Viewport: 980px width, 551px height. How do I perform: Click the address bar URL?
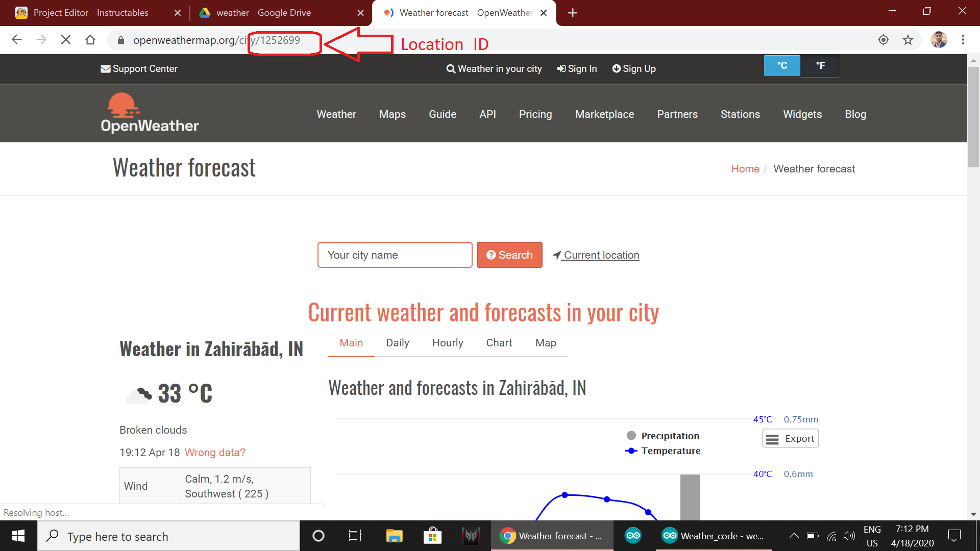(x=216, y=40)
